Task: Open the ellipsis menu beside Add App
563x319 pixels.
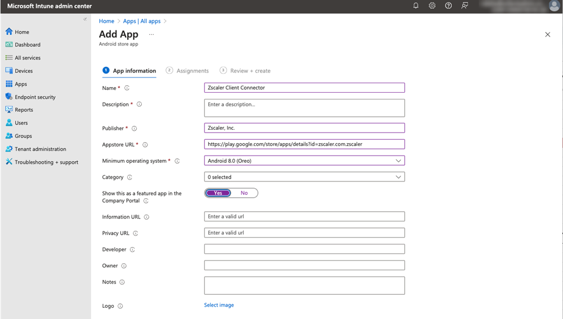Action: (151, 35)
